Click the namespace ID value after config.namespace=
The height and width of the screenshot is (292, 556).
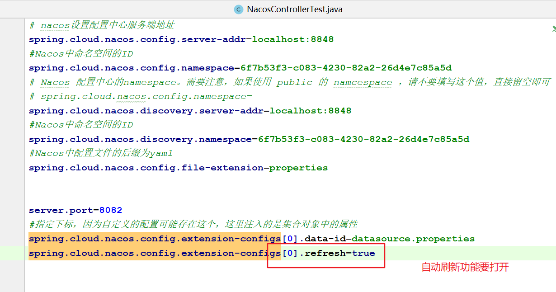346,68
